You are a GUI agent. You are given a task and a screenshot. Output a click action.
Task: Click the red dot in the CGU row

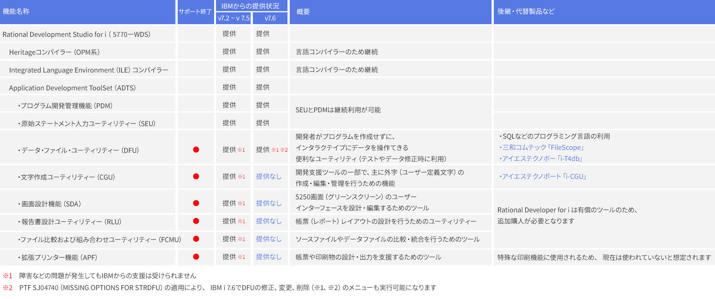[x=196, y=176]
